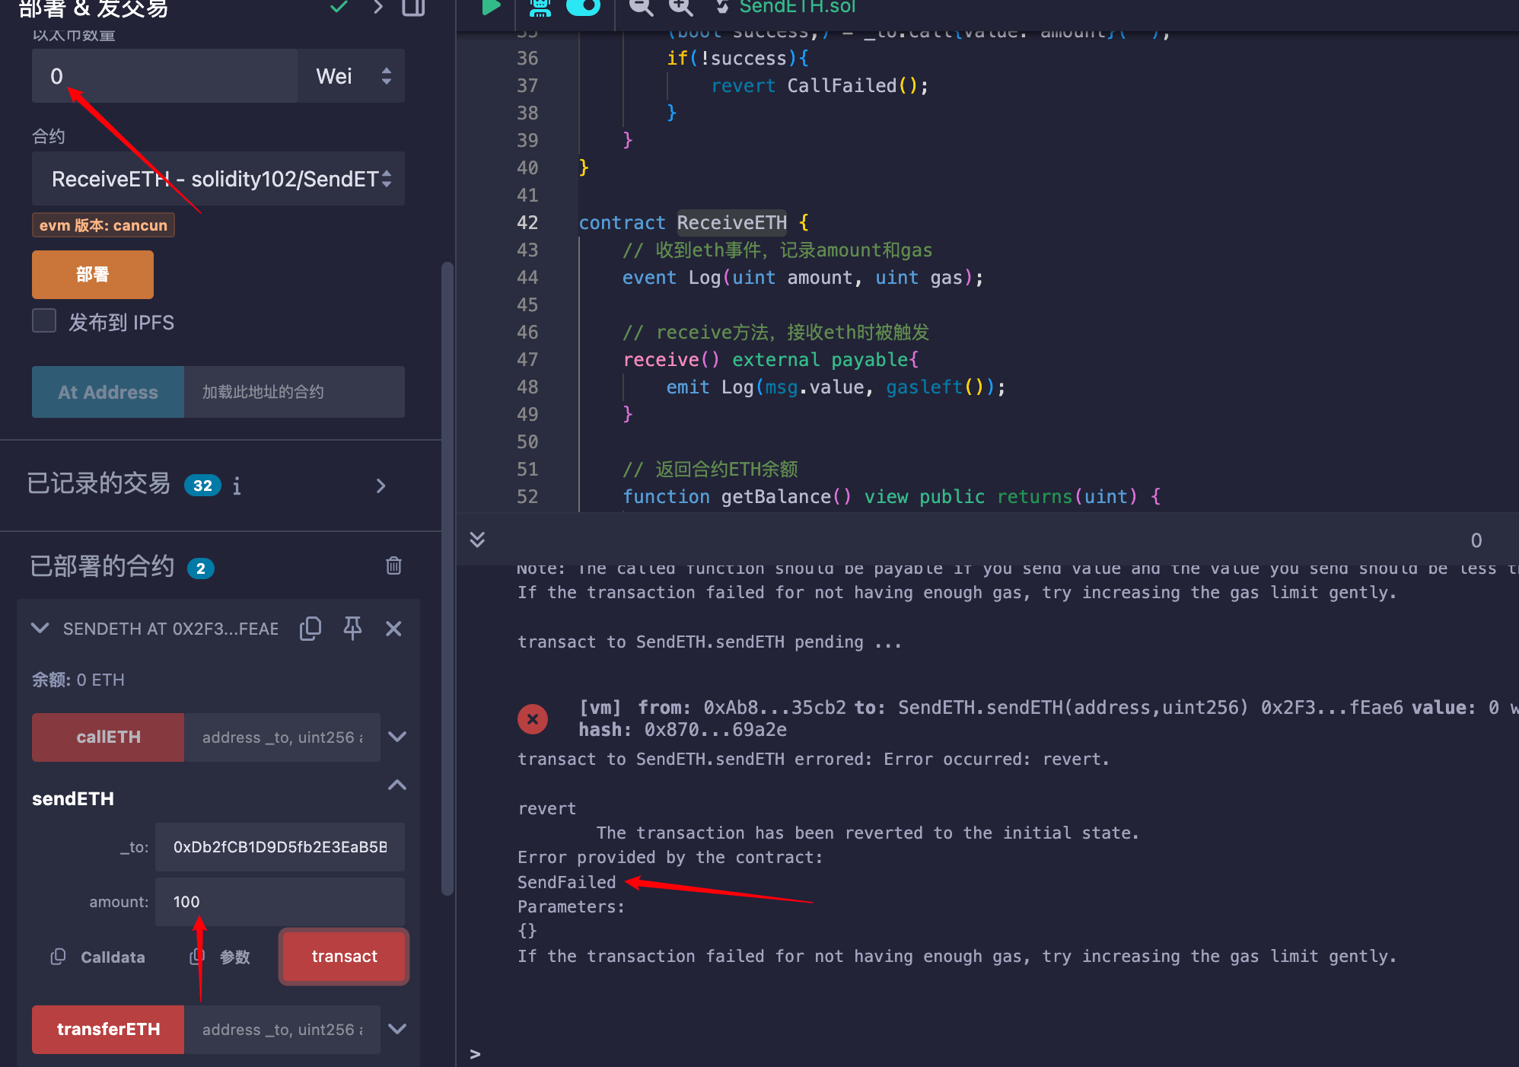Click the 已部署的合约 count badge 2
Screen dimensions: 1519x1067
pyautogui.click(x=201, y=569)
